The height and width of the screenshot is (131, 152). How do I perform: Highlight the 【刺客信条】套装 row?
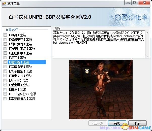(20, 71)
